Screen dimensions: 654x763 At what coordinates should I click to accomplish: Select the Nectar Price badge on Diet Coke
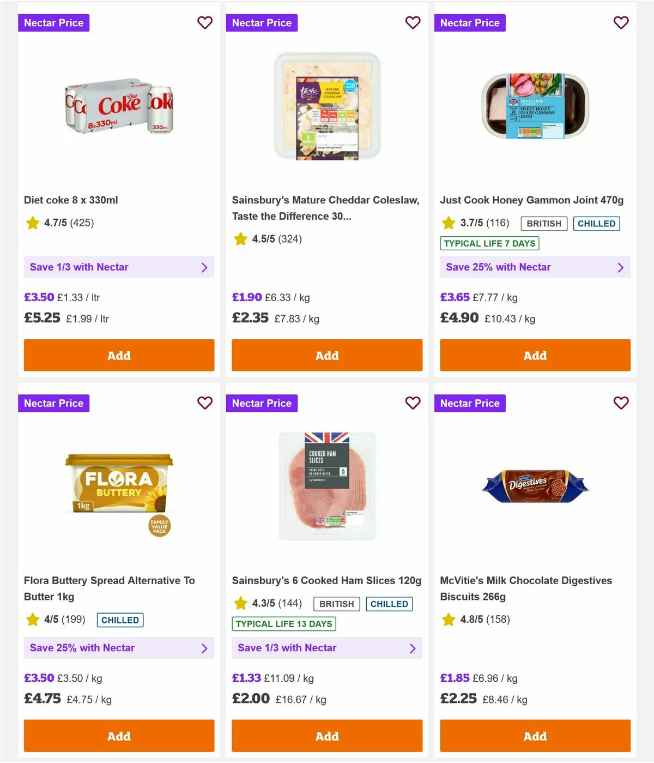(x=54, y=23)
